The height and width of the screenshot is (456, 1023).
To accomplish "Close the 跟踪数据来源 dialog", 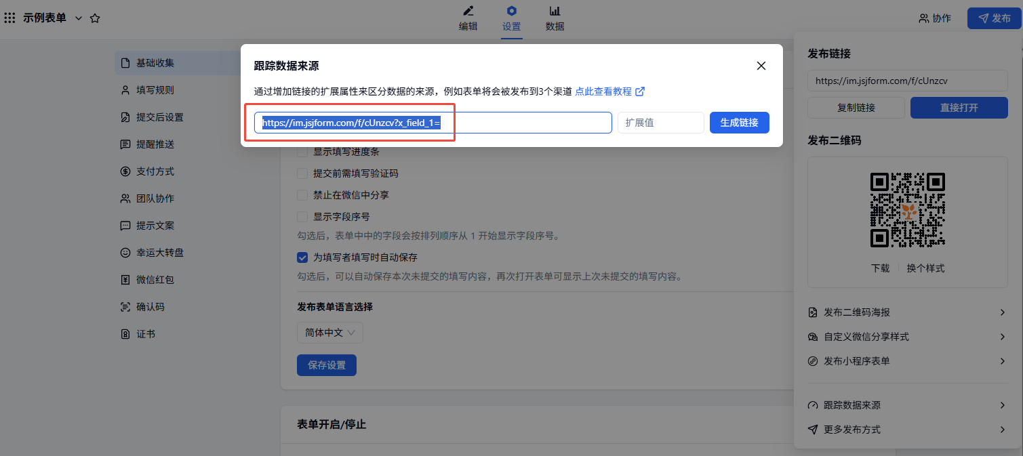I will (761, 66).
